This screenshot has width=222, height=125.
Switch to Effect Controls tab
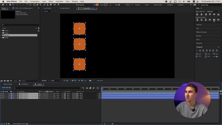click(x=24, y=8)
